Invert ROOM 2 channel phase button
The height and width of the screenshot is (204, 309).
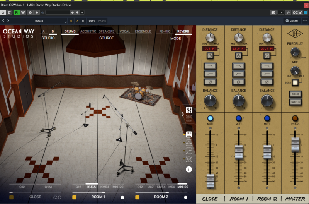267,82
